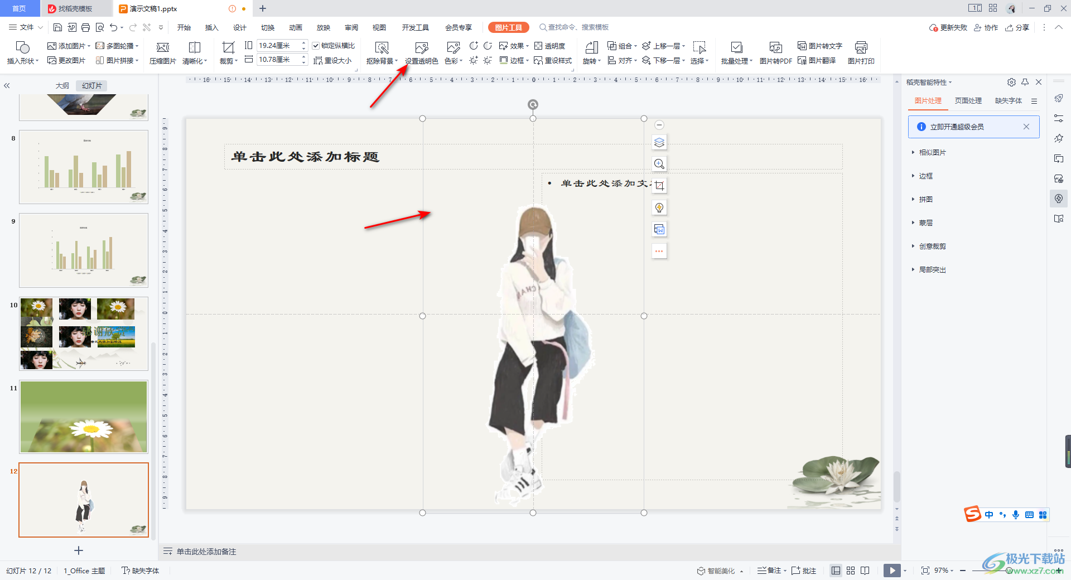Click the Collaborate (协作) button

click(986, 27)
